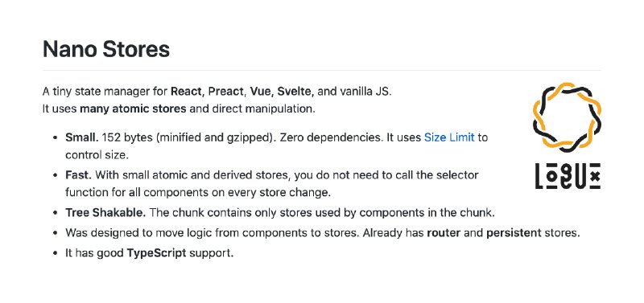Viewport: 644px width, 303px height.
Task: Click the Nano Stores heading
Action: 106,49
